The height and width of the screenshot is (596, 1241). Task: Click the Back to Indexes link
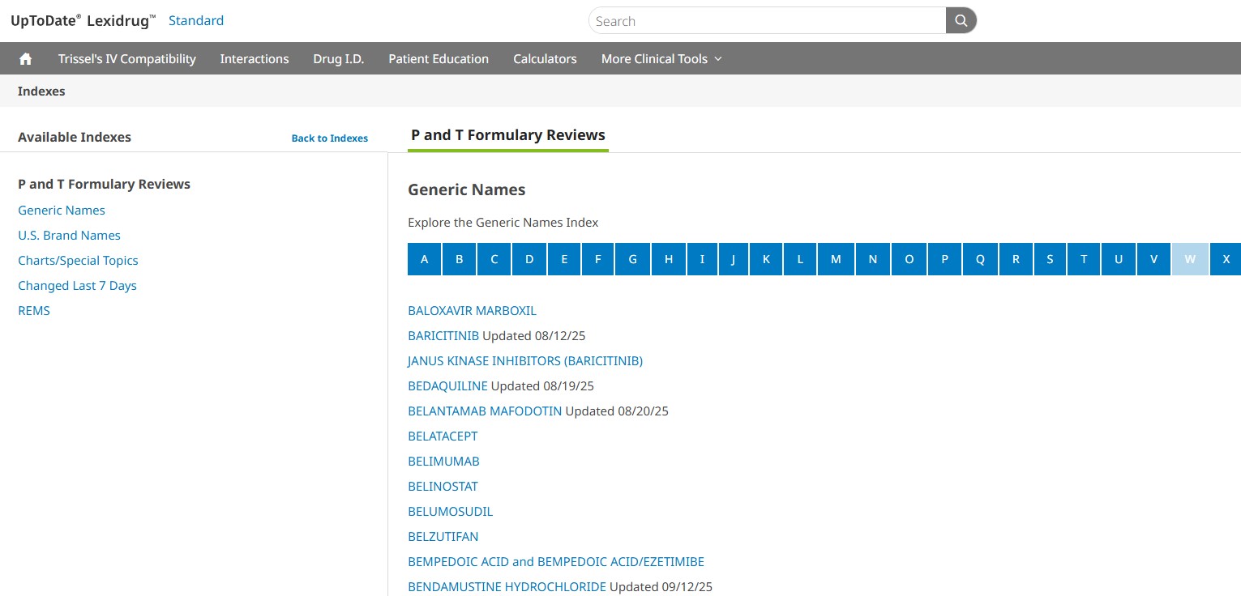point(329,138)
